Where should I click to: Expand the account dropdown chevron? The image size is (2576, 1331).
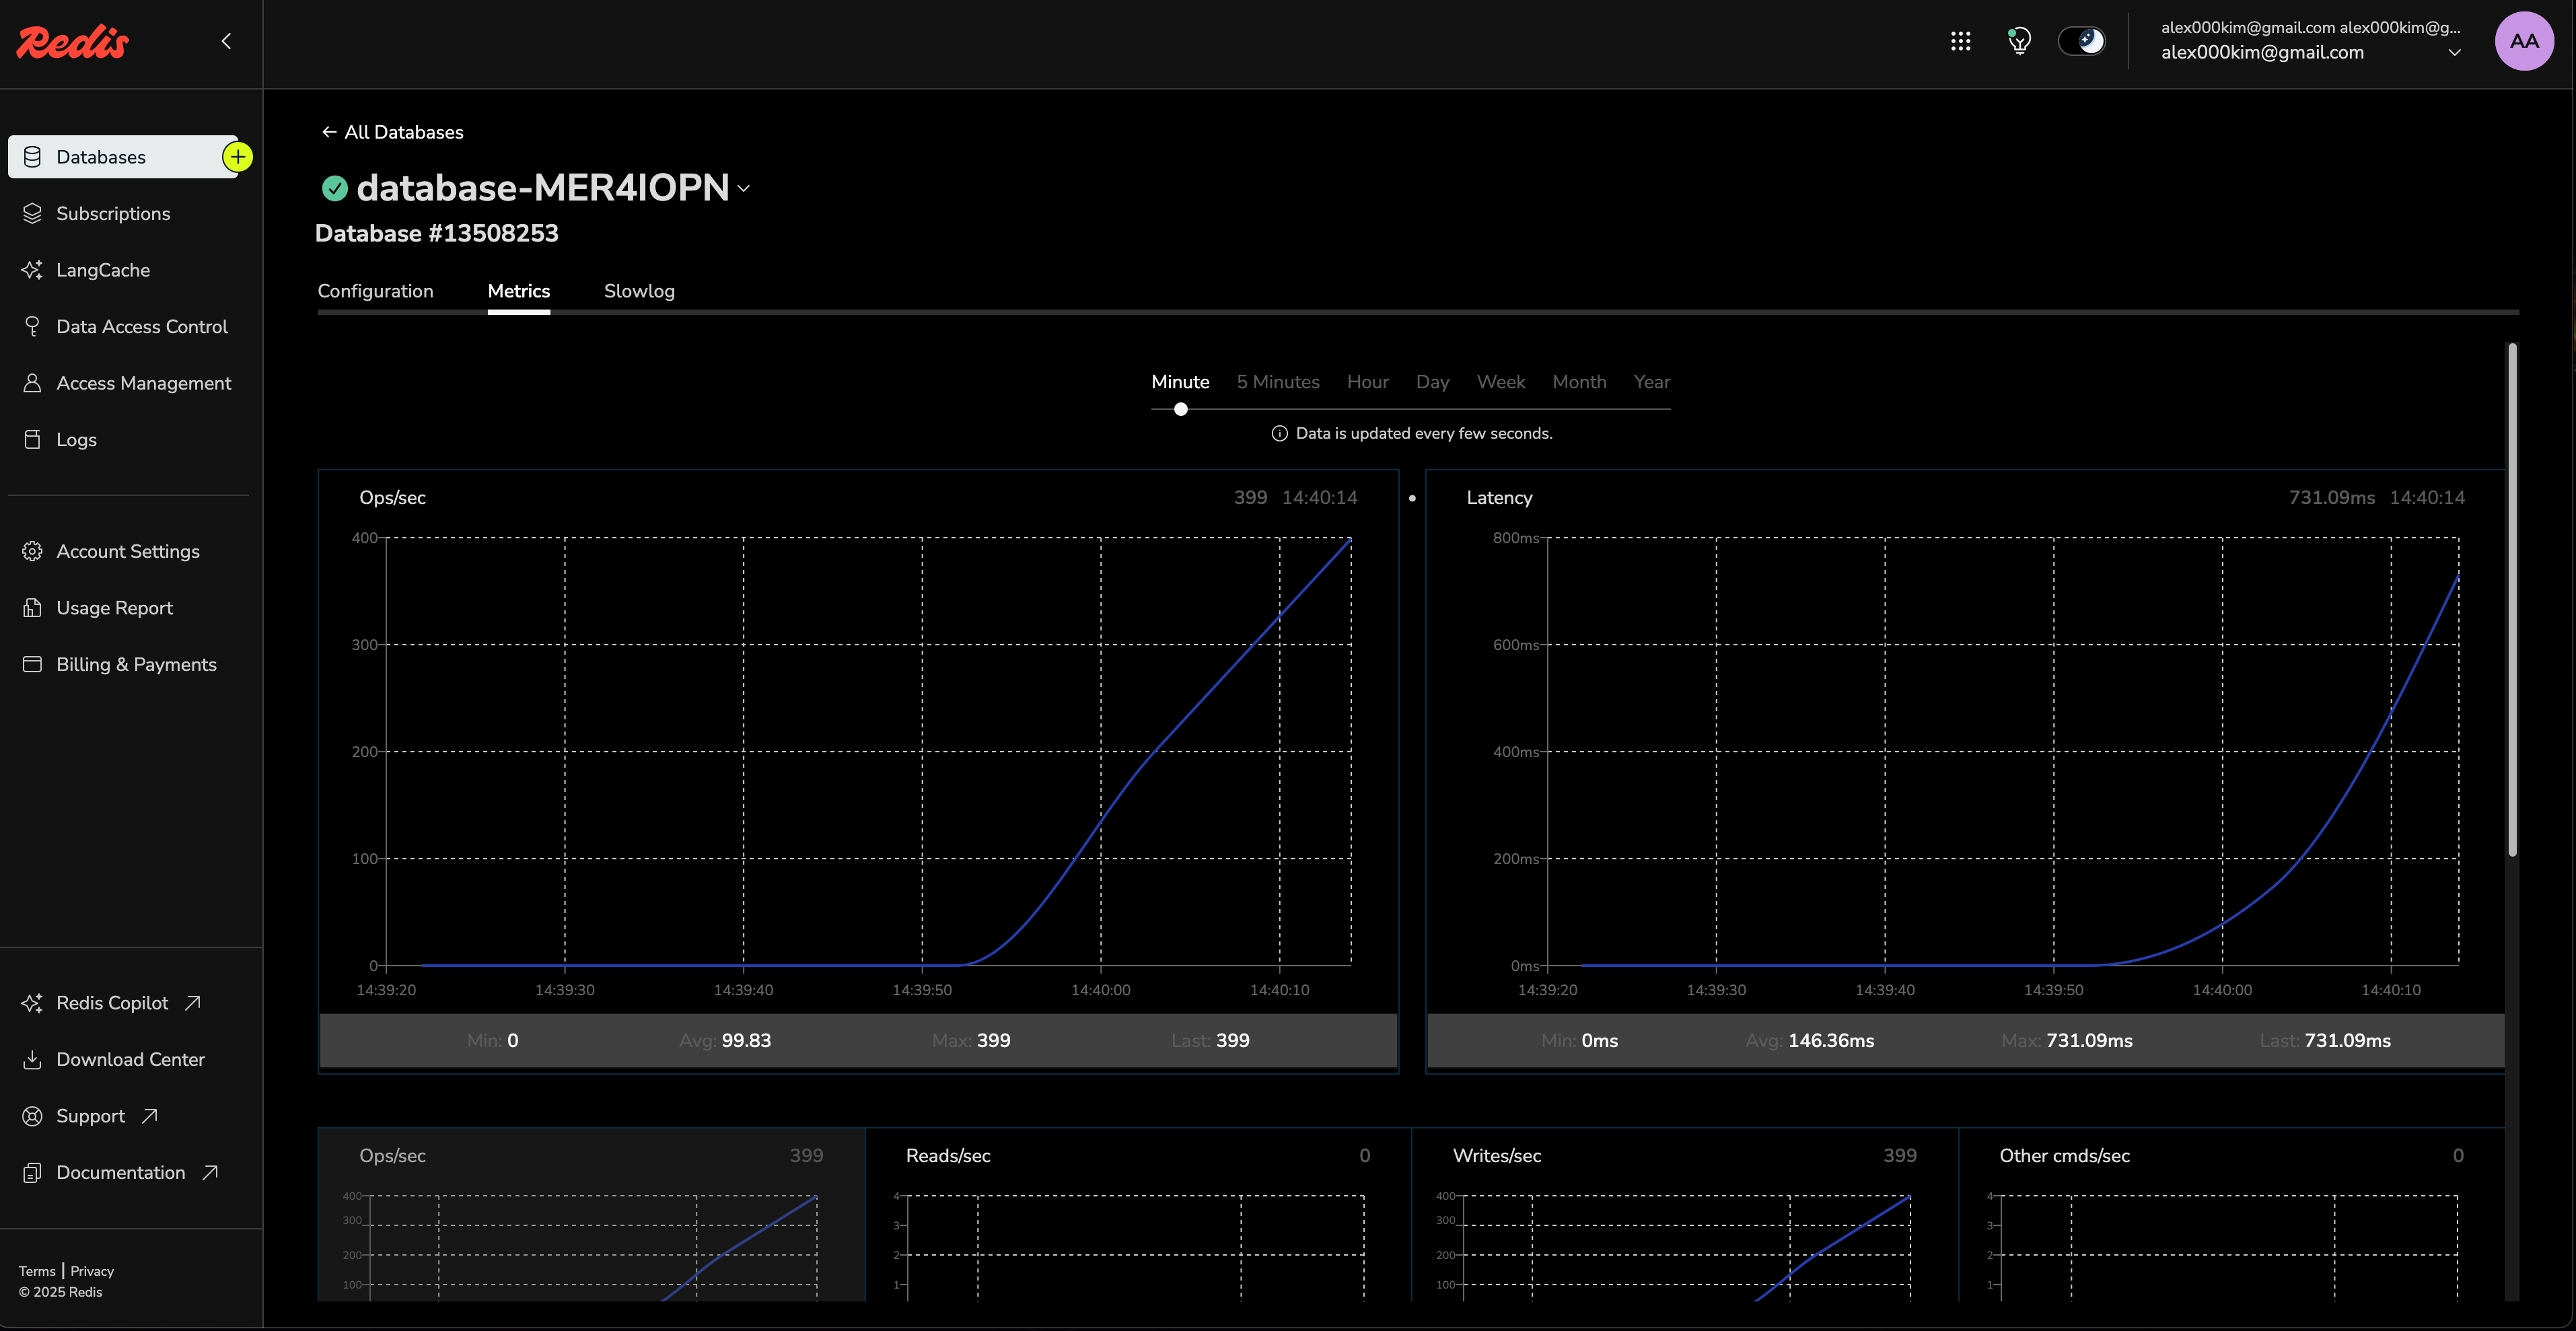click(x=2454, y=53)
